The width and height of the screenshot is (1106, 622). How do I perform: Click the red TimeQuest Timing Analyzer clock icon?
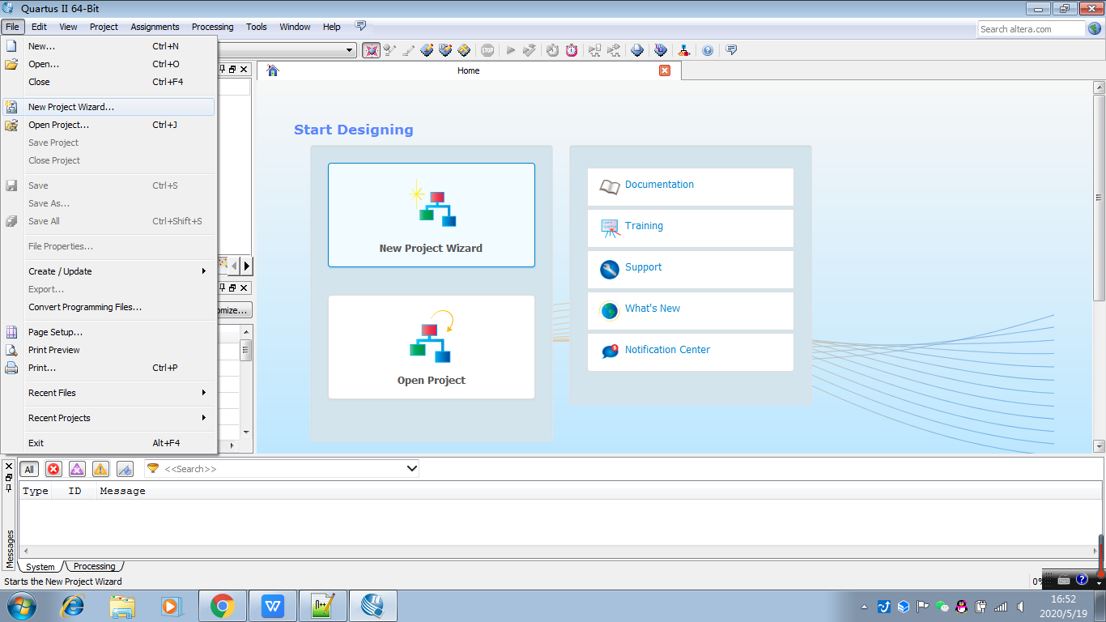pos(572,50)
